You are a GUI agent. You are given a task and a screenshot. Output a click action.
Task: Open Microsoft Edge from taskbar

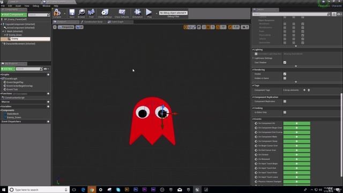click(x=83, y=190)
